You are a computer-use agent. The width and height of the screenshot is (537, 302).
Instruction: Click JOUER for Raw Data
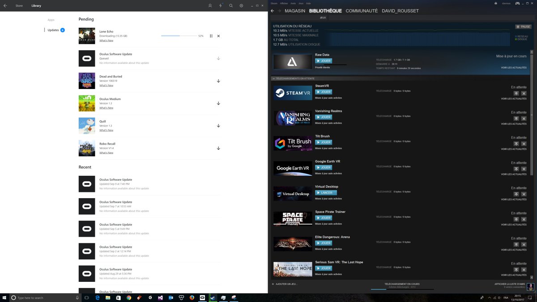(324, 61)
